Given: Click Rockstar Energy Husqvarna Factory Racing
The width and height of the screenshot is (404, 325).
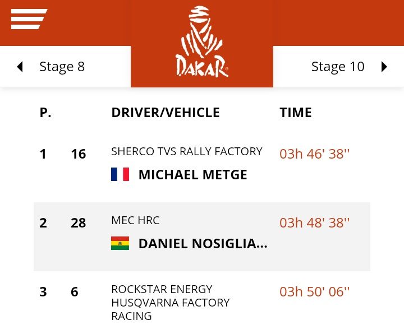Looking at the screenshot, I should [x=171, y=303].
